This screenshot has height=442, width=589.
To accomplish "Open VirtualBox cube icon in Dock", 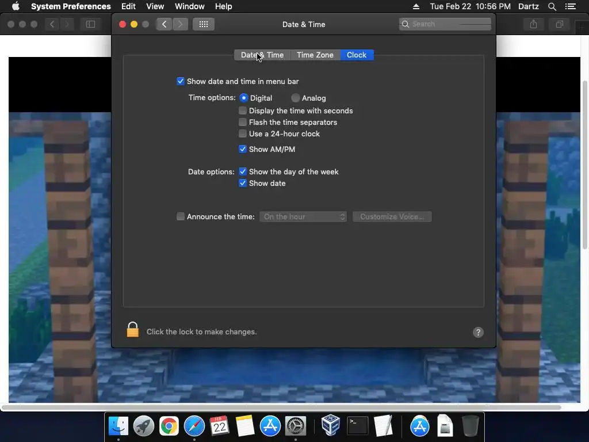I will [x=331, y=425].
